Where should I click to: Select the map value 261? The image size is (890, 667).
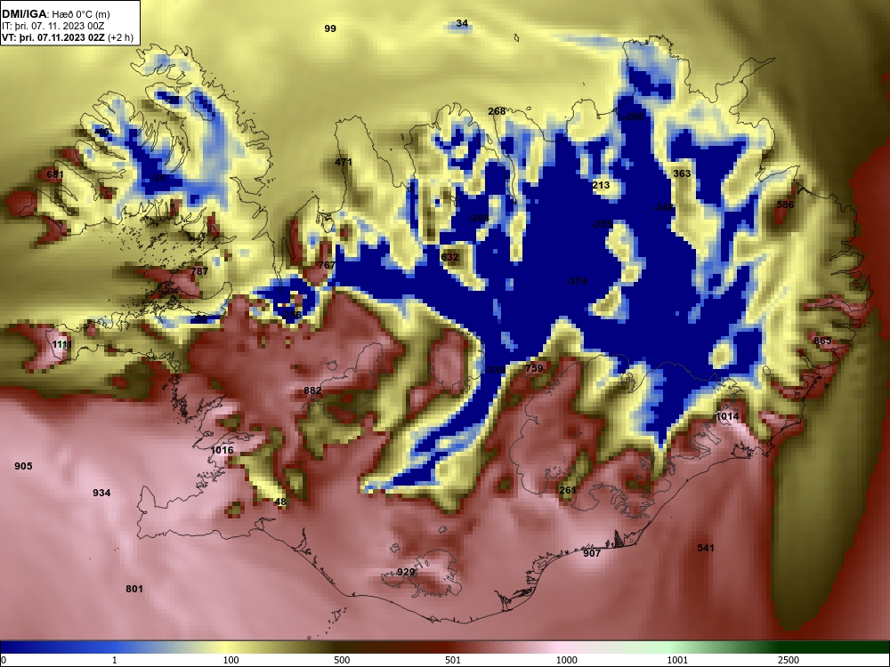pyautogui.click(x=568, y=490)
